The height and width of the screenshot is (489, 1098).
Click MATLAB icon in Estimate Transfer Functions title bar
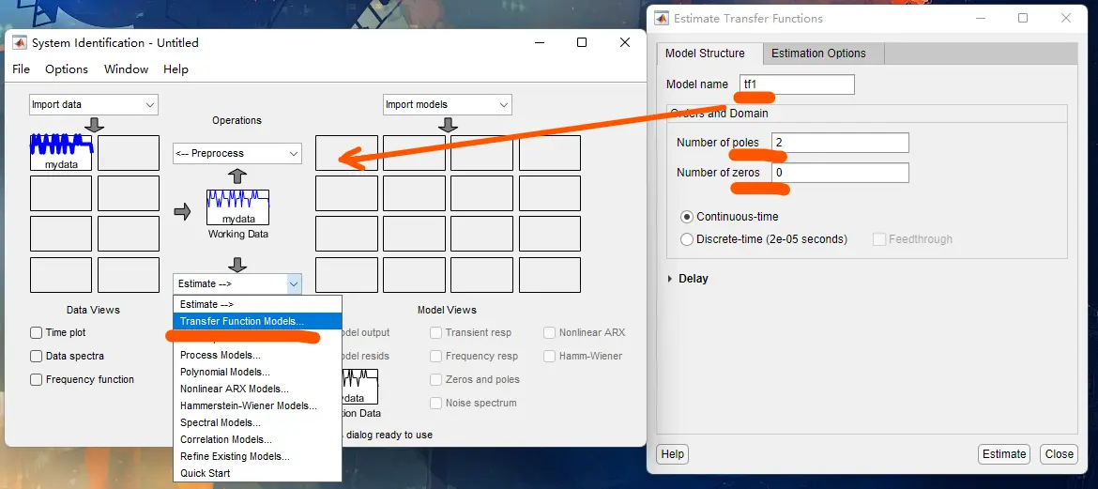[662, 18]
